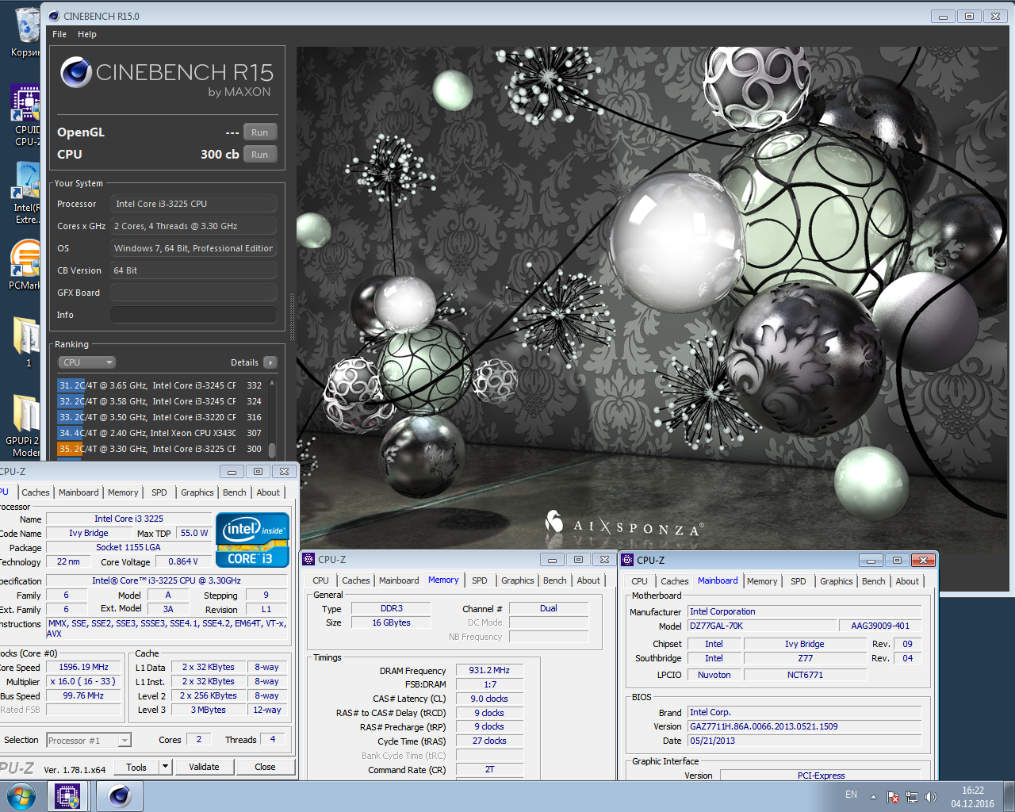Screen dimensions: 1015x812
Task: Open the desktop folder named 1
Action: tap(28, 343)
